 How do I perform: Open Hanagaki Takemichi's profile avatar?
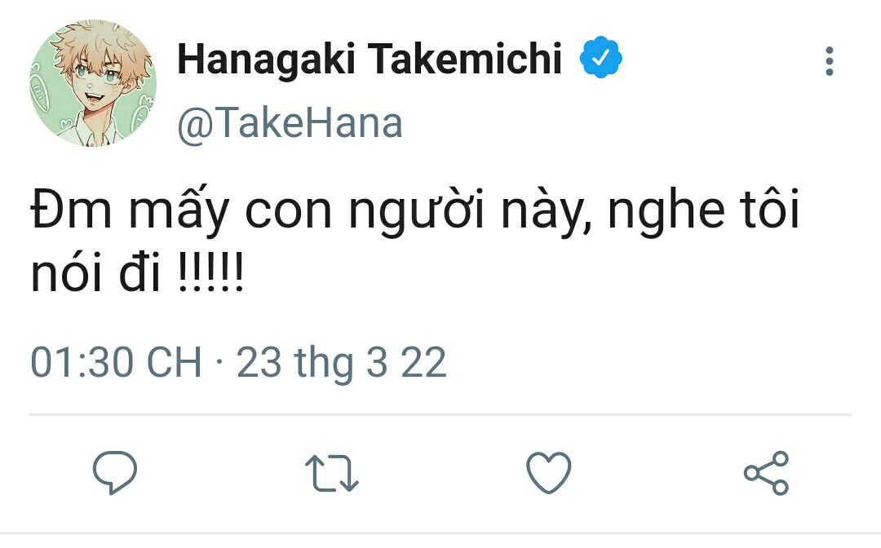92,83
